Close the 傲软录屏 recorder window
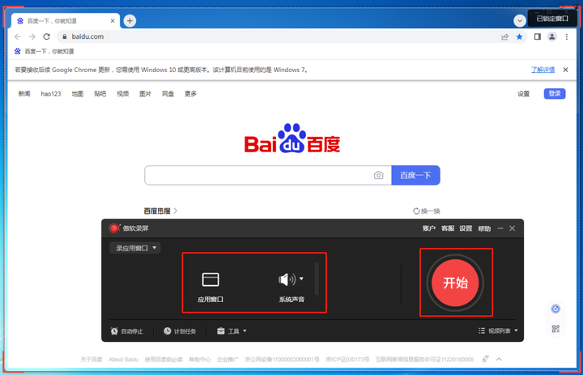 pyautogui.click(x=513, y=228)
